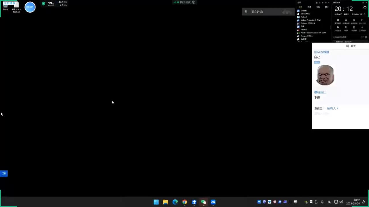
Task: Click the chat message text 下课
Action: pos(317,97)
